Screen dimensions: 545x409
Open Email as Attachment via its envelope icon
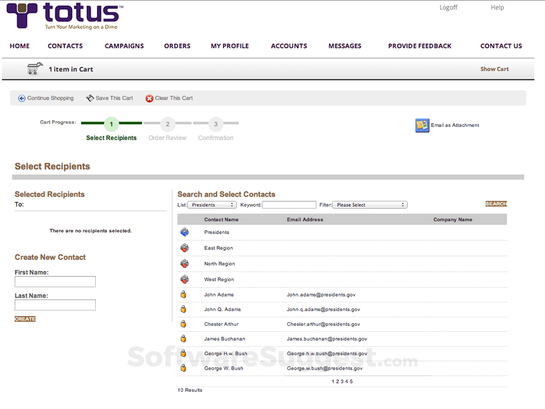pyautogui.click(x=422, y=125)
